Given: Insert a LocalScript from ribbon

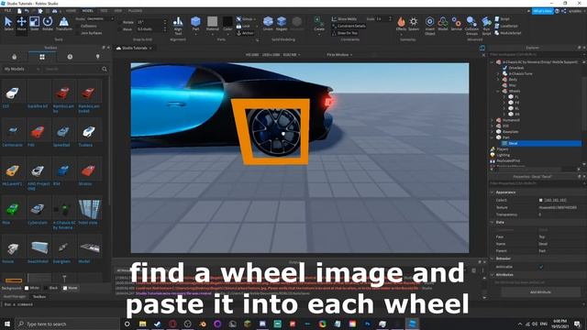Looking at the screenshot, I should tap(506, 26).
